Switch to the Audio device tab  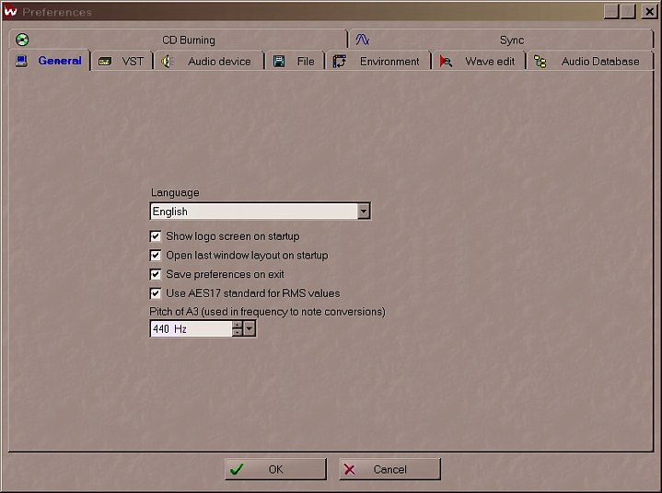(x=209, y=62)
